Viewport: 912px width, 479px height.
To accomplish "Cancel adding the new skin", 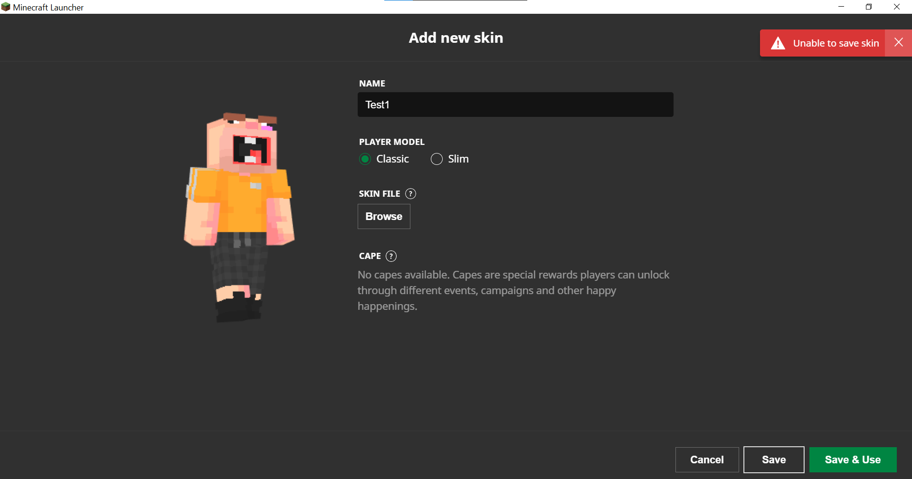I will click(x=707, y=460).
